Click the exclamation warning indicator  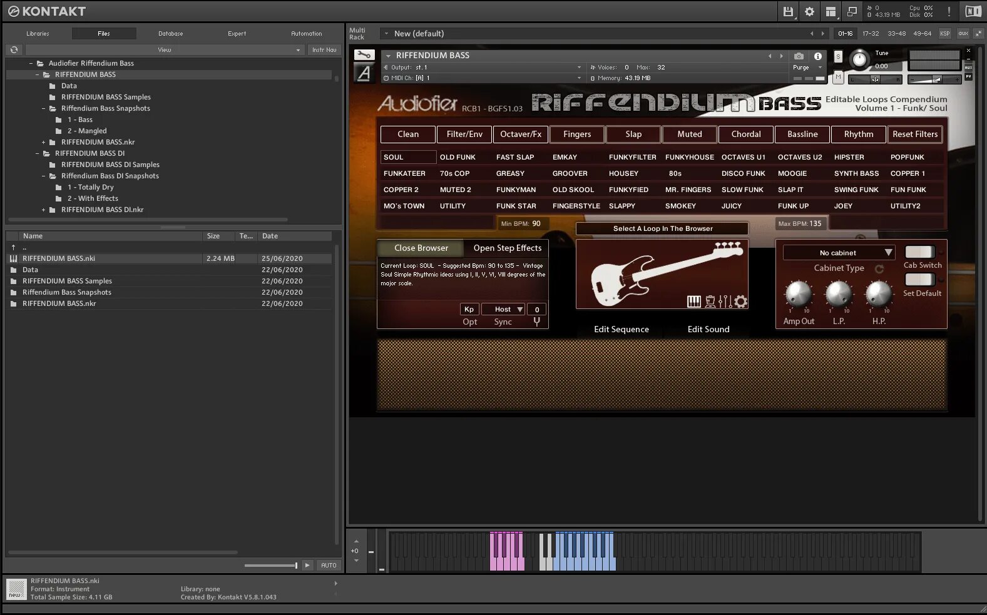[949, 11]
